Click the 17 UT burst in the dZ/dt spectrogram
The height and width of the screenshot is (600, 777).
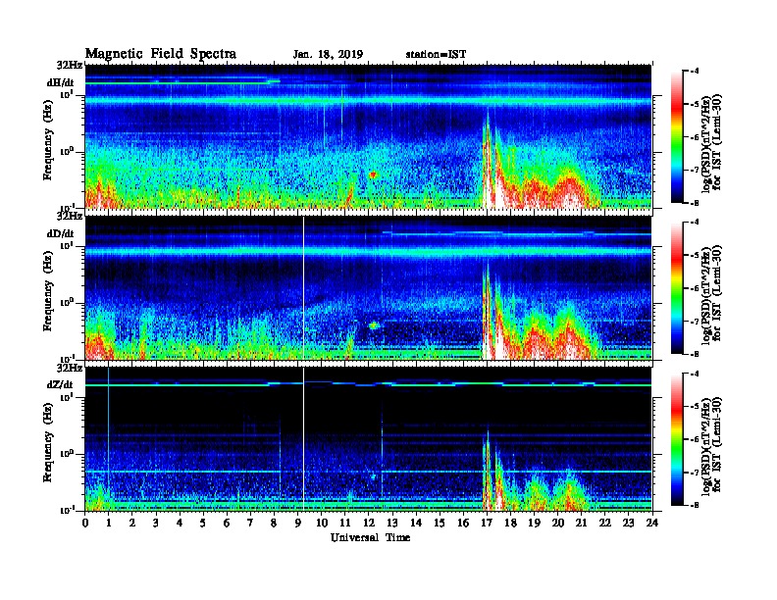click(488, 471)
